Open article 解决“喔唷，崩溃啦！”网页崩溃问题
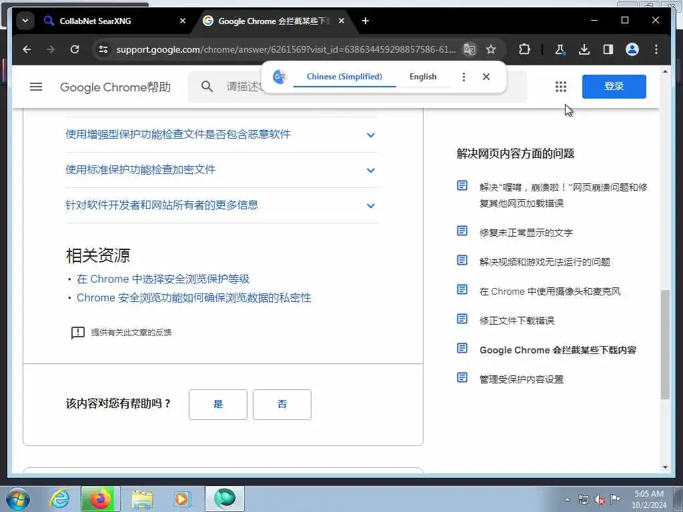This screenshot has width=683, height=512. [x=563, y=195]
